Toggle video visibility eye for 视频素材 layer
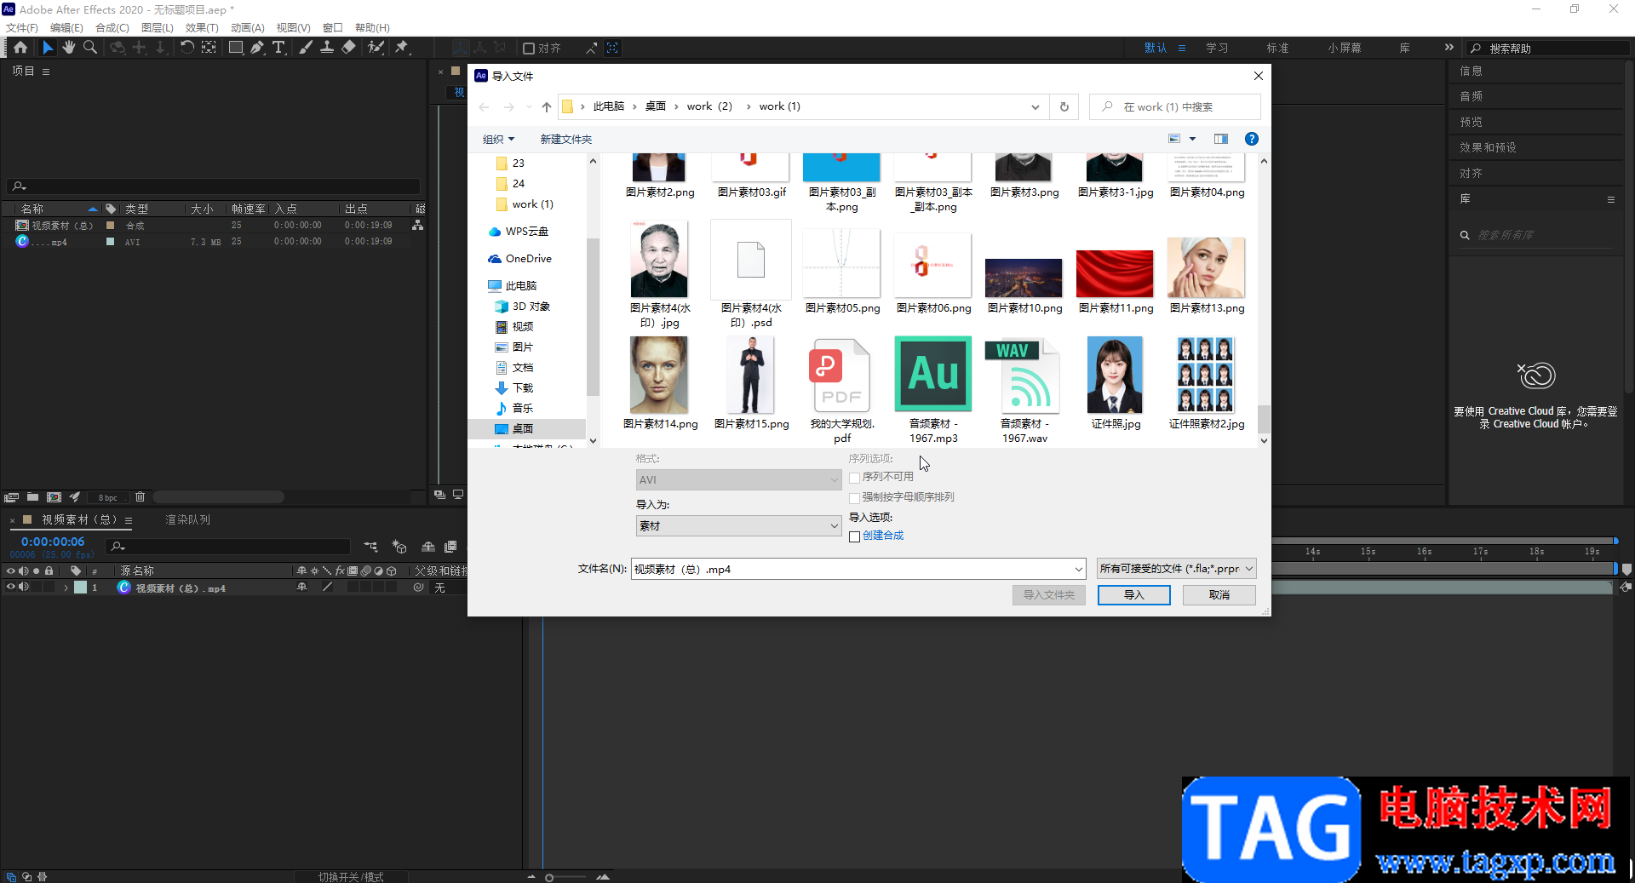Viewport: 1635px width, 883px height. [11, 588]
